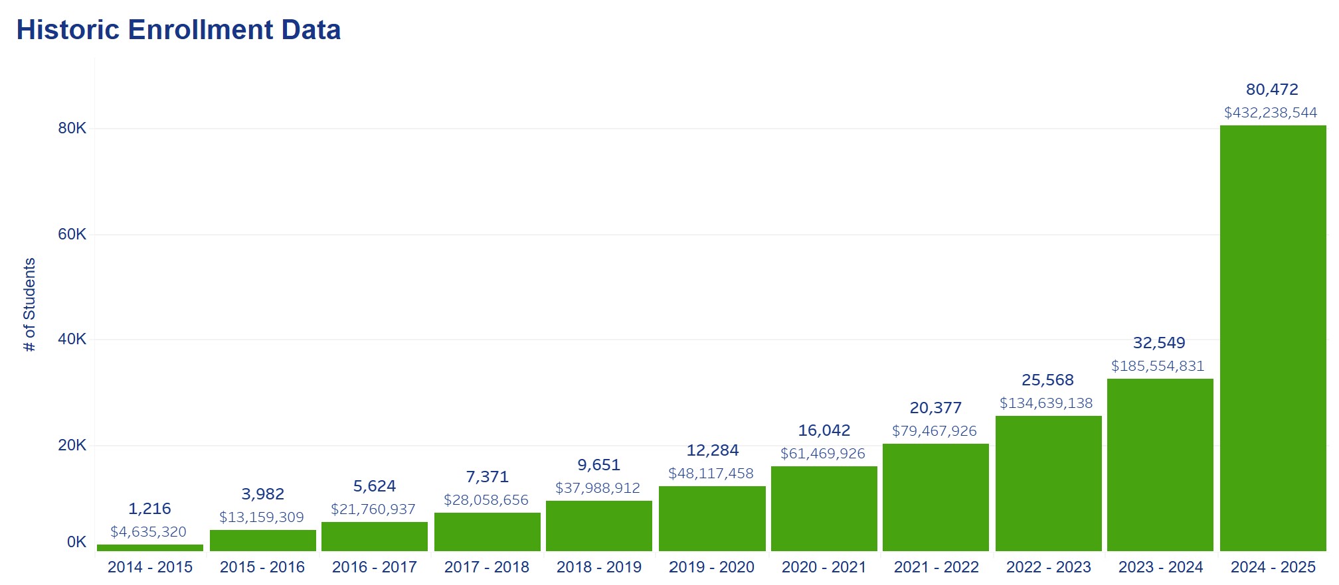Click the 2024 - 2025 enrollment bar
The image size is (1339, 585).
point(1272,338)
